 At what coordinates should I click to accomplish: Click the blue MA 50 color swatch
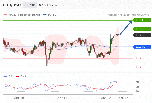point(45,15)
